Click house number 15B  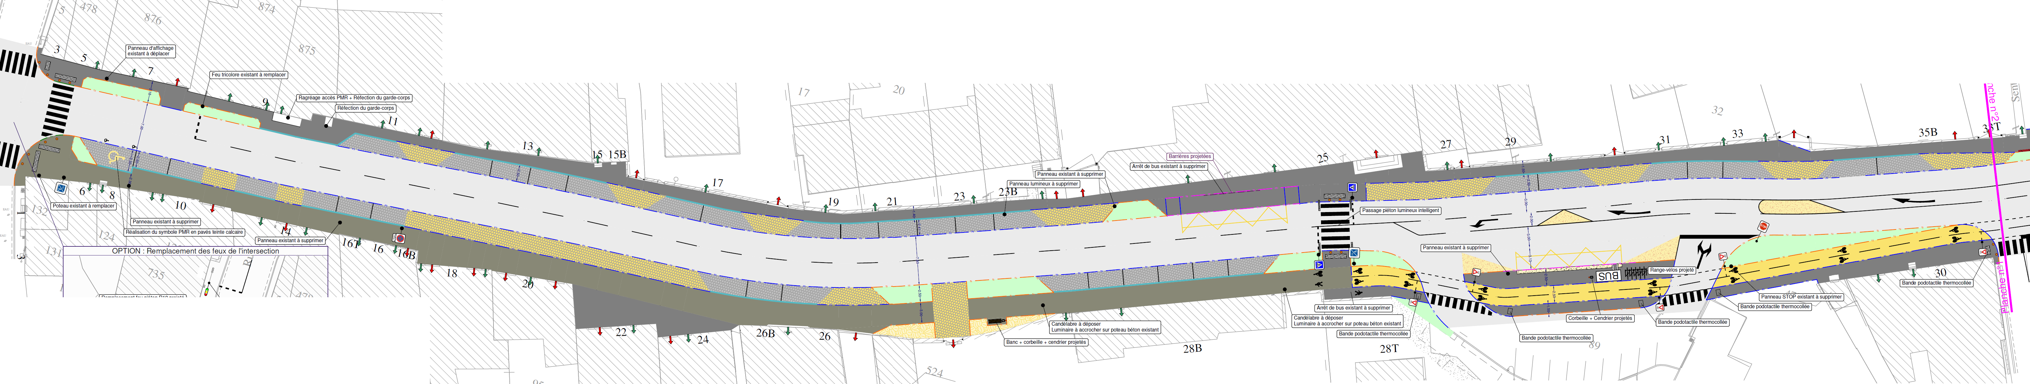(617, 155)
